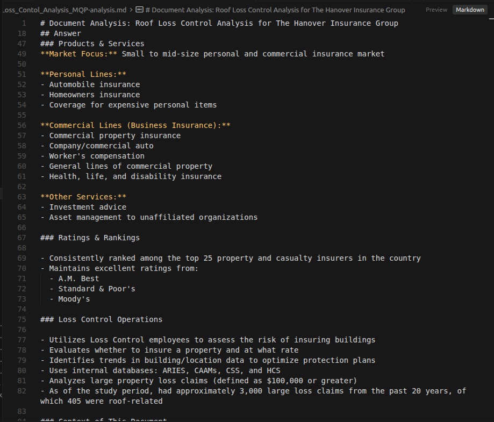Switch to Preview mode
This screenshot has height=422, width=494.
pyautogui.click(x=436, y=10)
